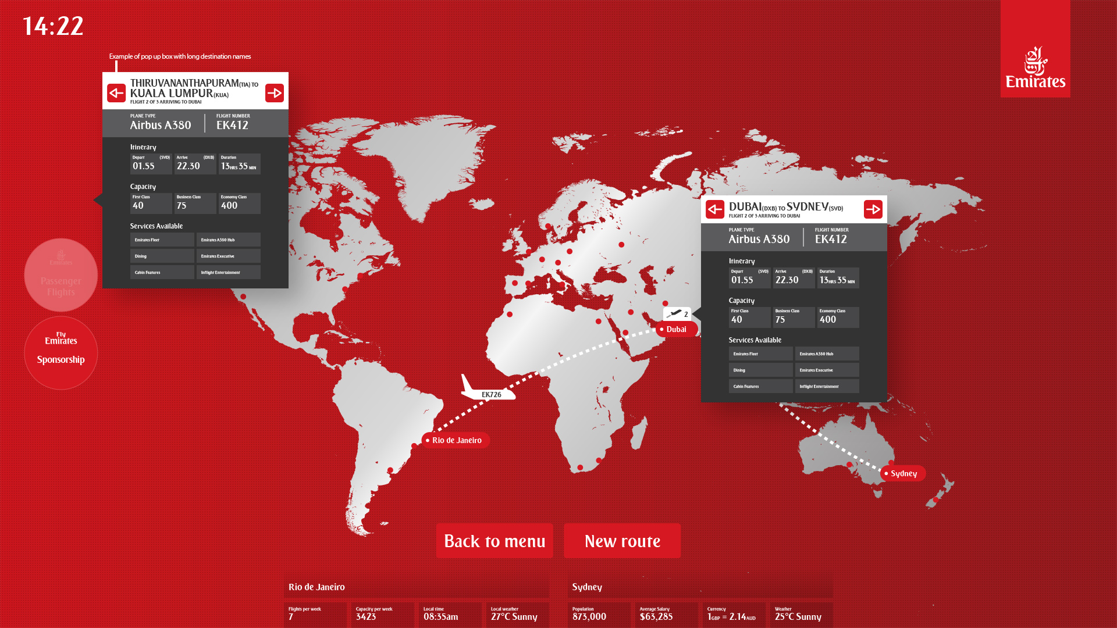Select the Sydney destination marker
Screen dimensions: 1117x628
(x=902, y=473)
